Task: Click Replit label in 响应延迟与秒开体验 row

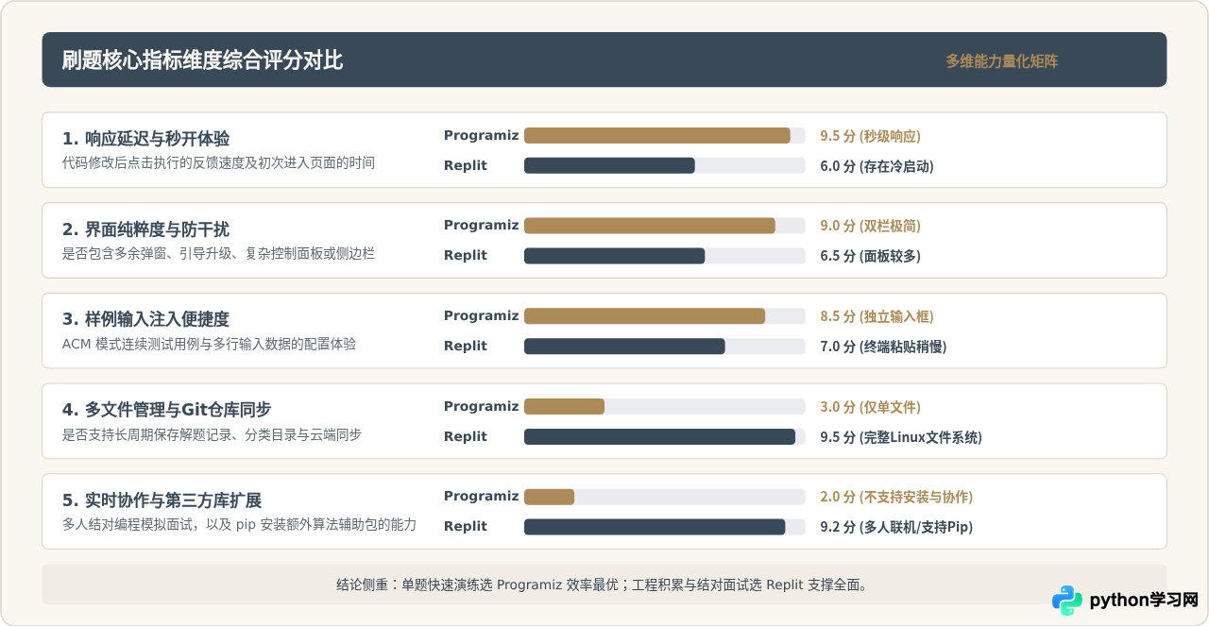Action: [466, 165]
